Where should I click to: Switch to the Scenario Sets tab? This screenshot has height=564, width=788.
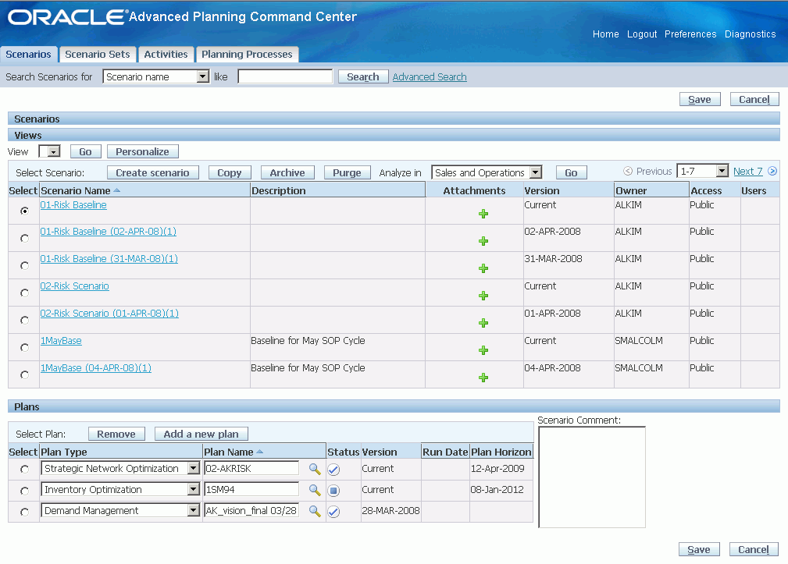click(x=98, y=54)
